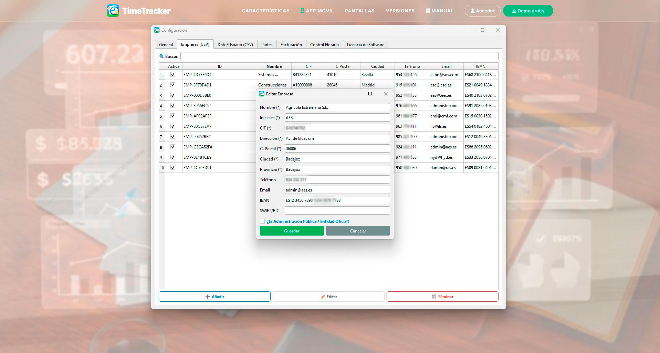Screen dimensions: 660x353
Task: Click the Editar button below the table
Action: (328, 297)
